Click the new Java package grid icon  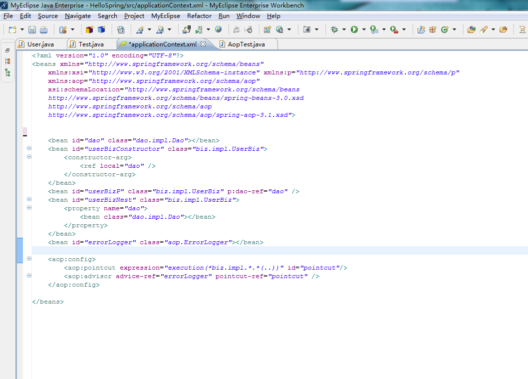pyautogui.click(x=433, y=29)
